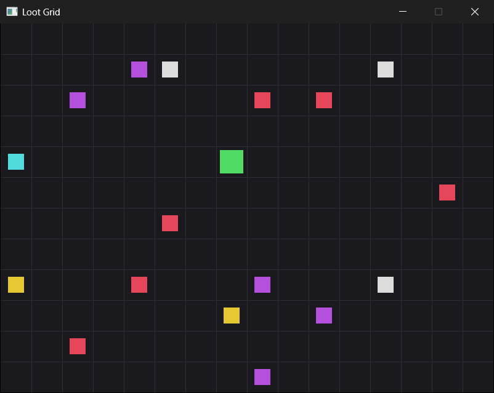
Task: Grab the red square near the right edge
Action: coord(447,193)
